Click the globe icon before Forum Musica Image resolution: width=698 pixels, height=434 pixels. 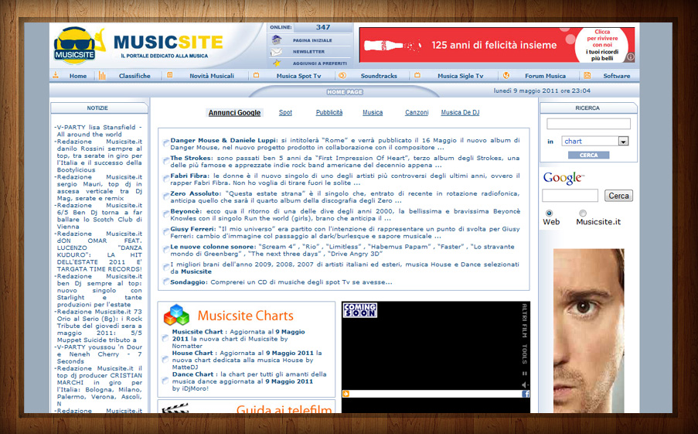(506, 75)
